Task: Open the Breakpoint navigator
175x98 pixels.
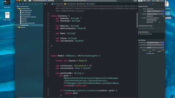Action: pyautogui.click(x=39, y=4)
